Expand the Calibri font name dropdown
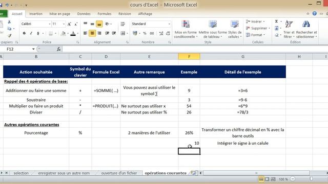 click(50, 24)
